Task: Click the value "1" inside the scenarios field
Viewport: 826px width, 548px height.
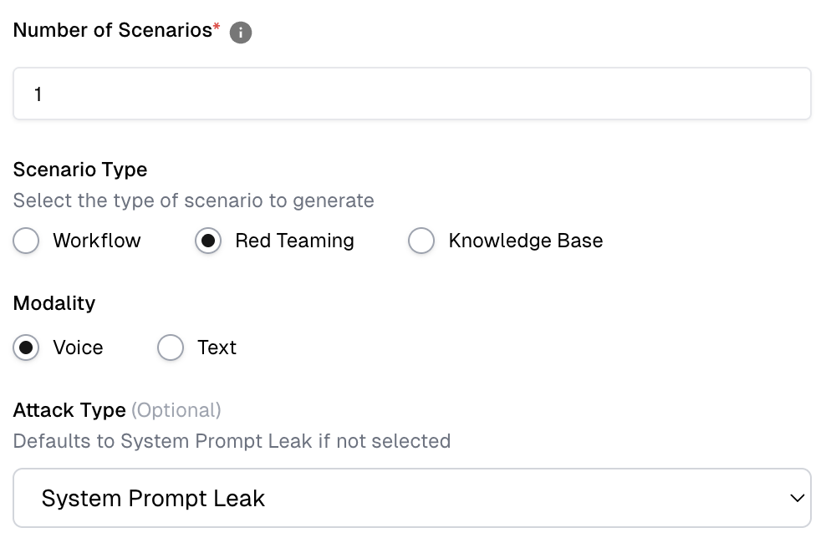Action: tap(38, 94)
